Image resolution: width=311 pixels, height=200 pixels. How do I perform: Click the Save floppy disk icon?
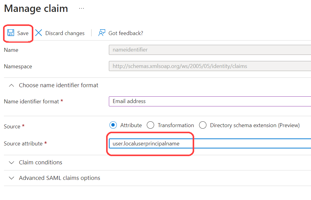[x=11, y=33]
